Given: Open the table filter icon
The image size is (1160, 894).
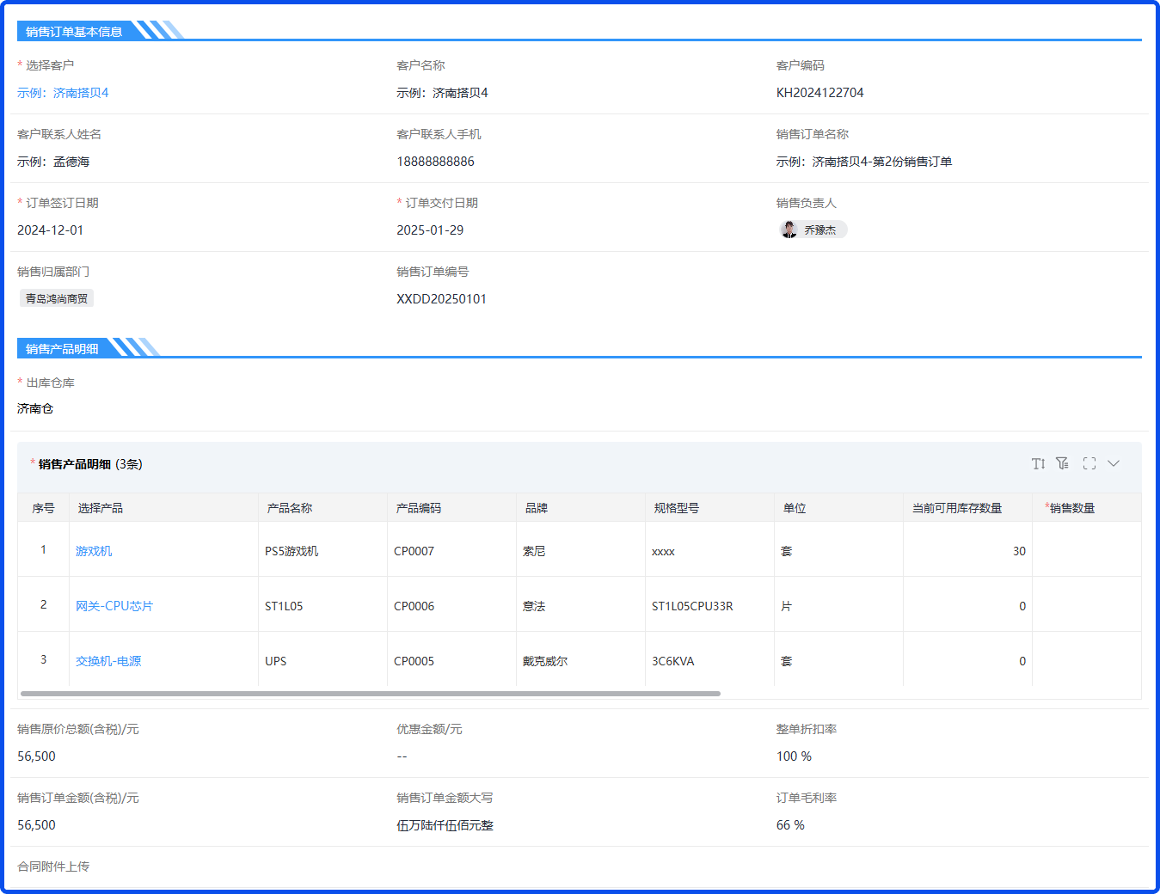Looking at the screenshot, I should (x=1063, y=464).
